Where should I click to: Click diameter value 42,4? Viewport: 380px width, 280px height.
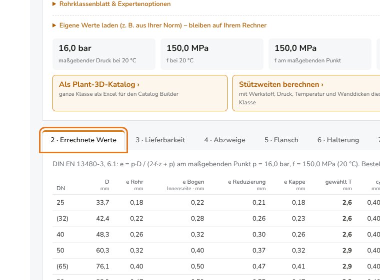tap(102, 218)
